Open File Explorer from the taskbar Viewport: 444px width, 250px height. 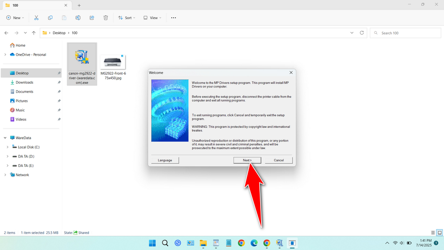coord(203,243)
